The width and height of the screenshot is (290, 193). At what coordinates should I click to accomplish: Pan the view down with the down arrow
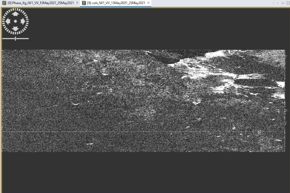point(15,29)
